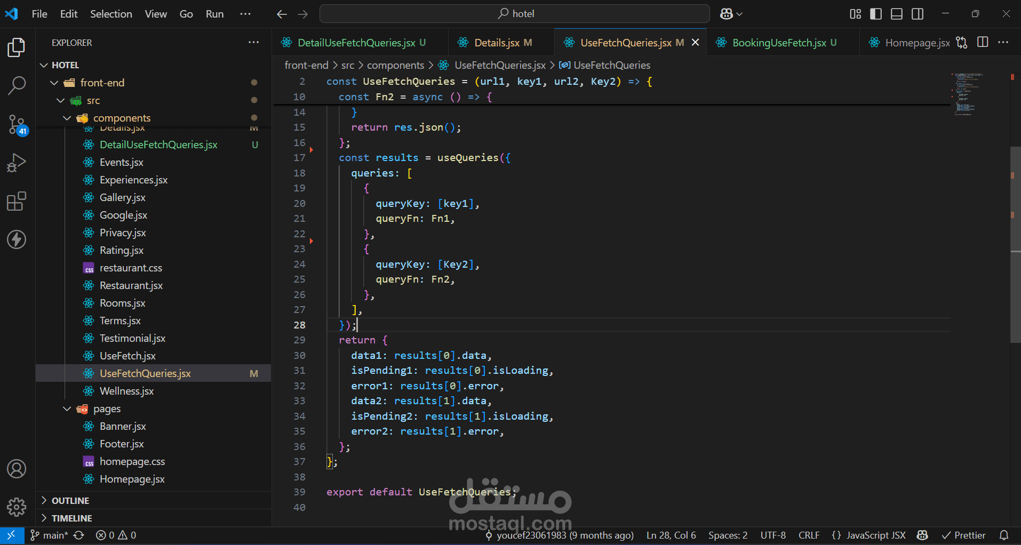Image resolution: width=1021 pixels, height=545 pixels.
Task: Toggle the bottom Panel
Action: [x=897, y=14]
